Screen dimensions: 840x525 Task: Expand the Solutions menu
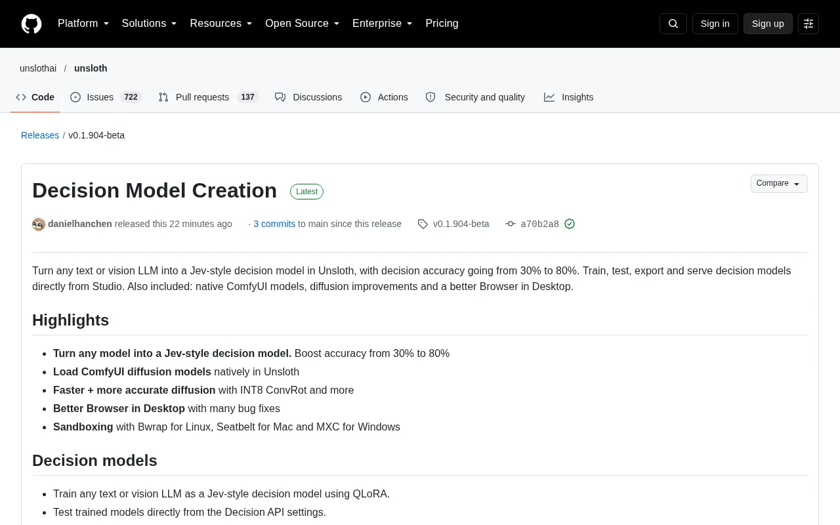(x=150, y=24)
